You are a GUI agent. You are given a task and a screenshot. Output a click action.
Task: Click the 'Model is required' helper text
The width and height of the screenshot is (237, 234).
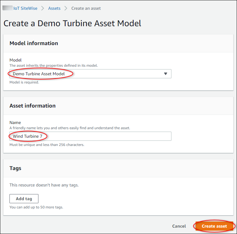pyautogui.click(x=24, y=82)
